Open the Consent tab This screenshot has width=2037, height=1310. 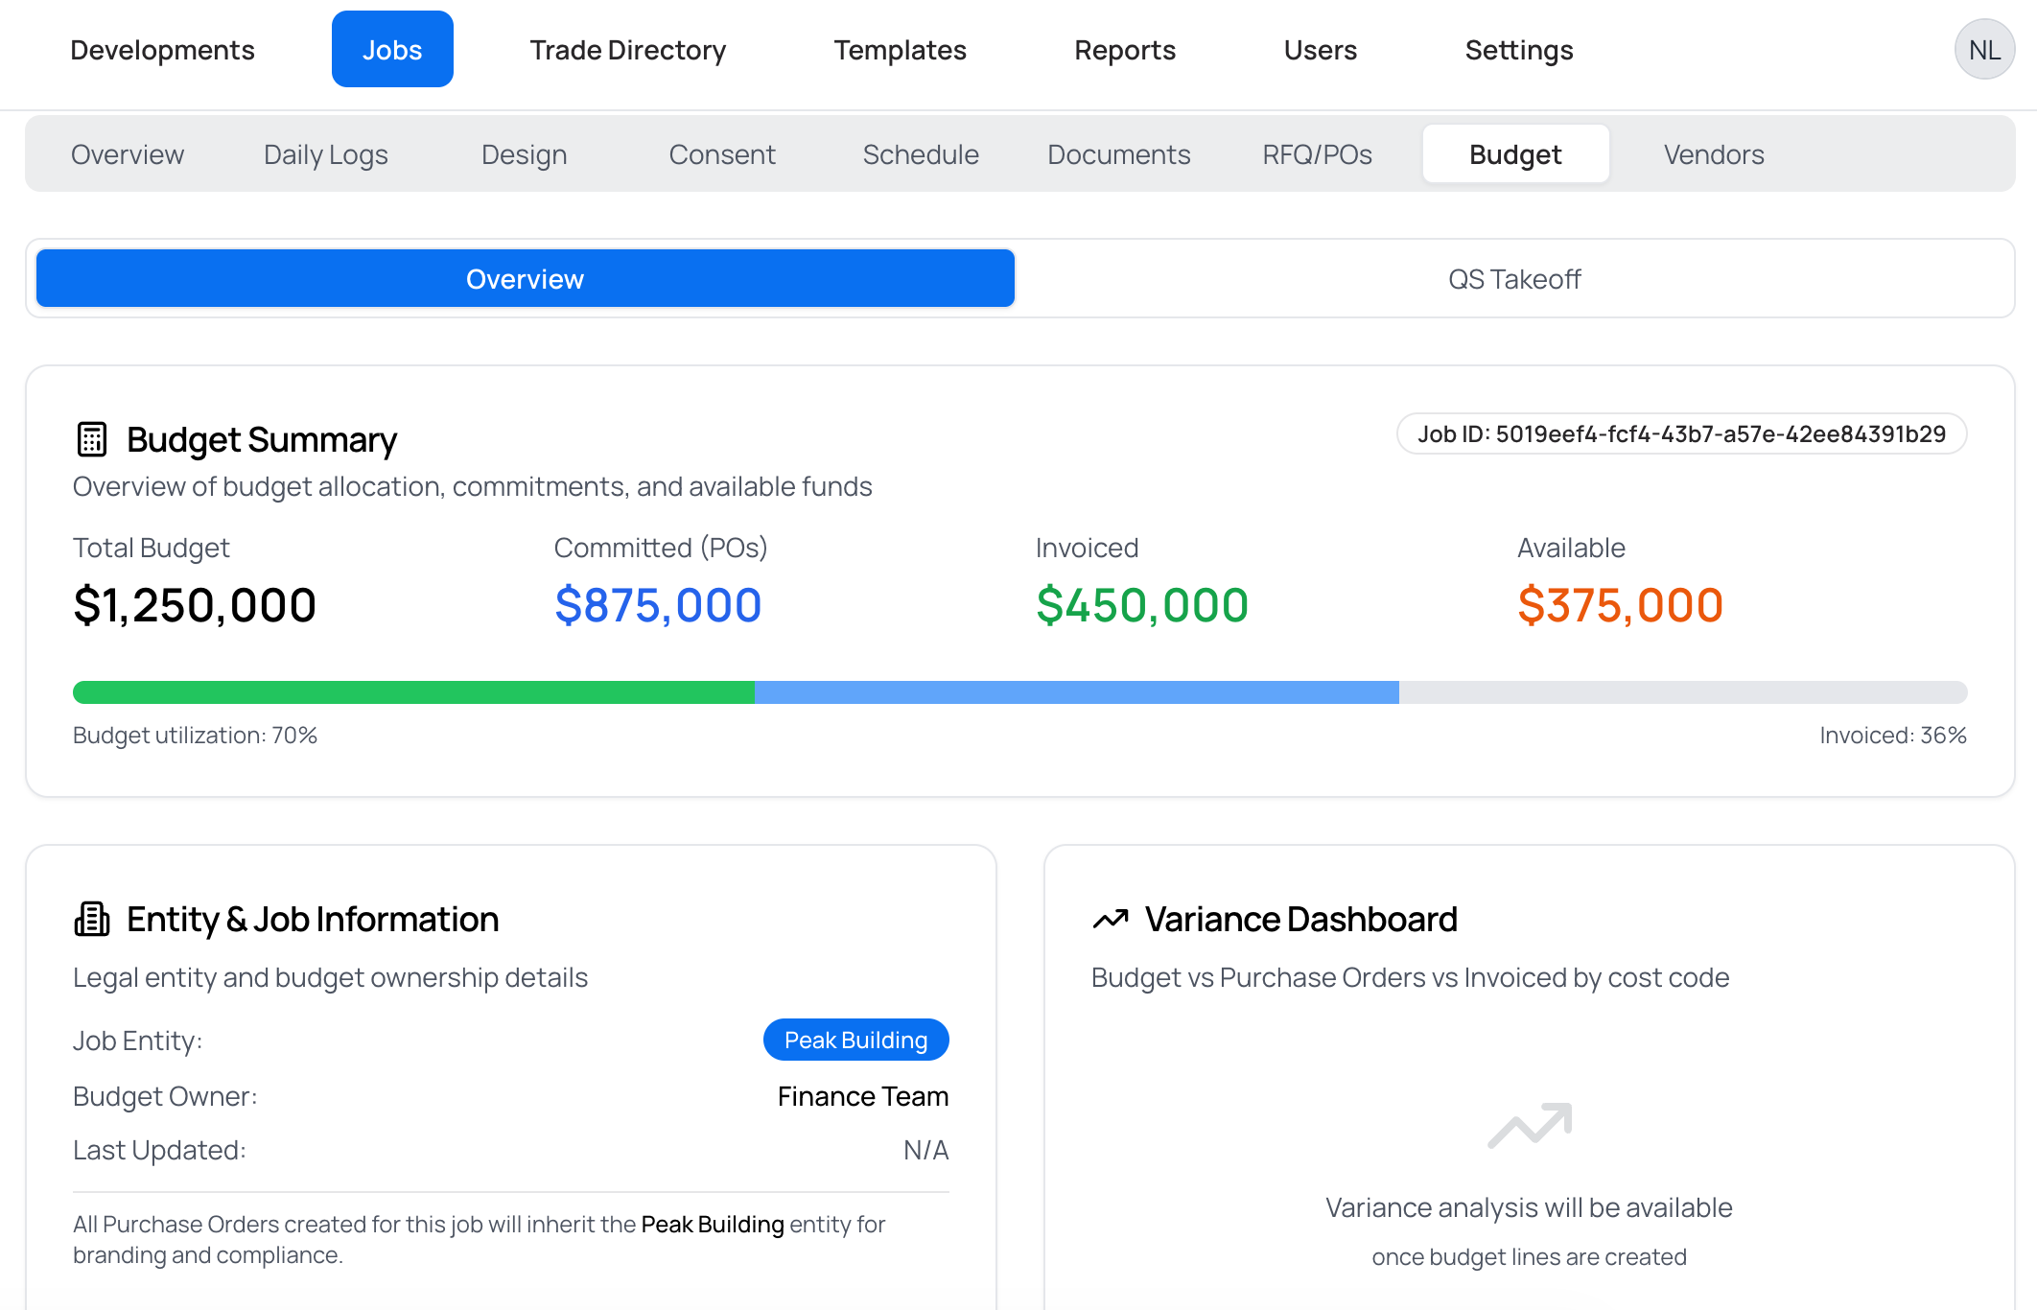(722, 154)
